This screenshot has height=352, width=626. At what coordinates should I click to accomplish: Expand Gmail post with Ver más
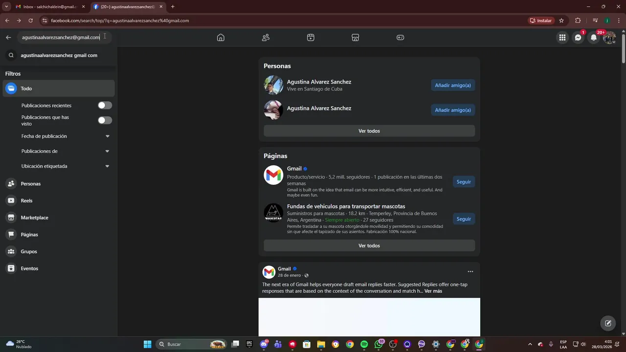coord(433,291)
